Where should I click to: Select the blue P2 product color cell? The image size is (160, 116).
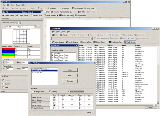(x=8, y=52)
